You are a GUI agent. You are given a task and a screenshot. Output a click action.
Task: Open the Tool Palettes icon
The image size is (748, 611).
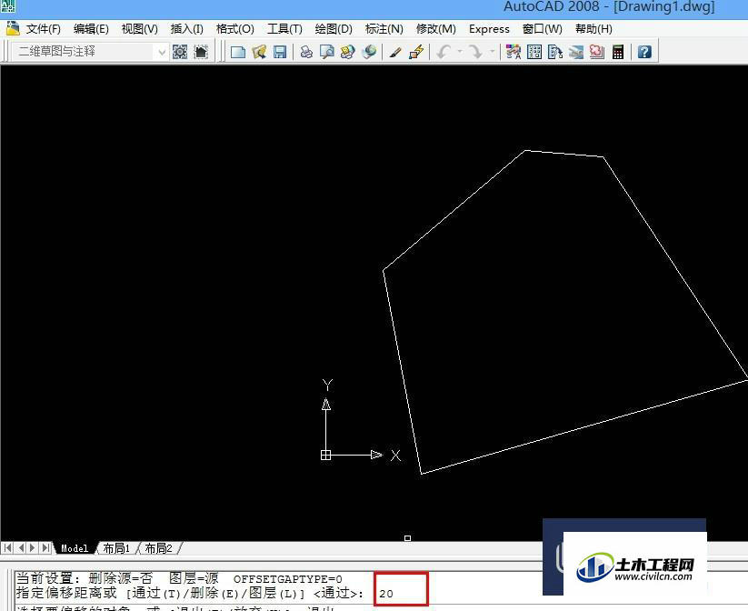pos(555,52)
